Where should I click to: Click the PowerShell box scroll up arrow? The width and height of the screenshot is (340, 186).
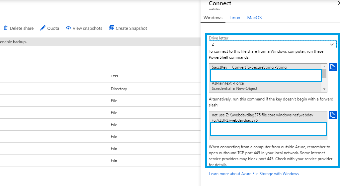point(324,67)
